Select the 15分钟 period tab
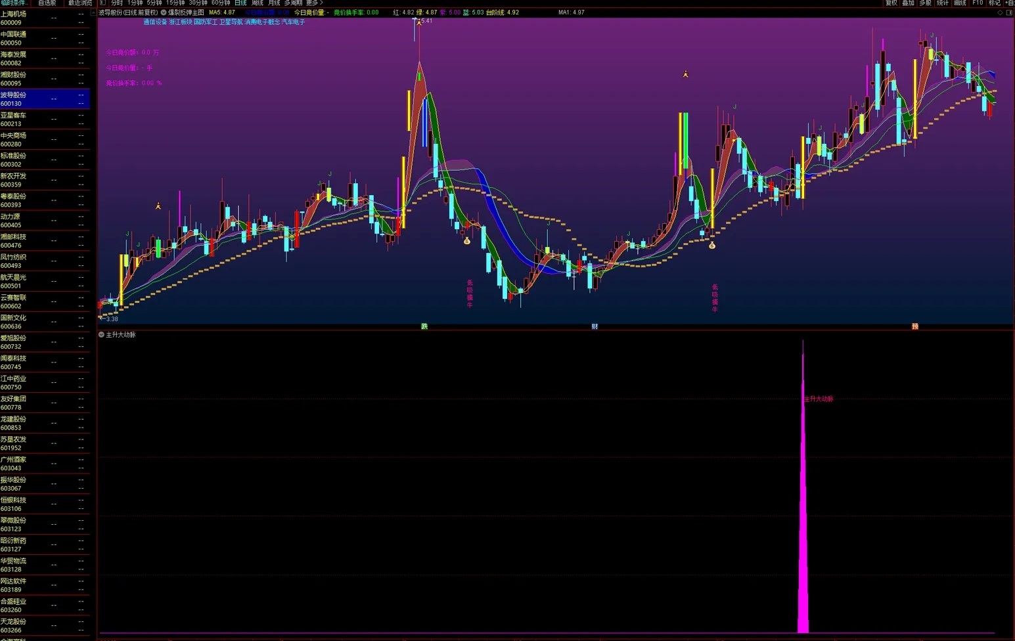The image size is (1015, 641). 175,3
